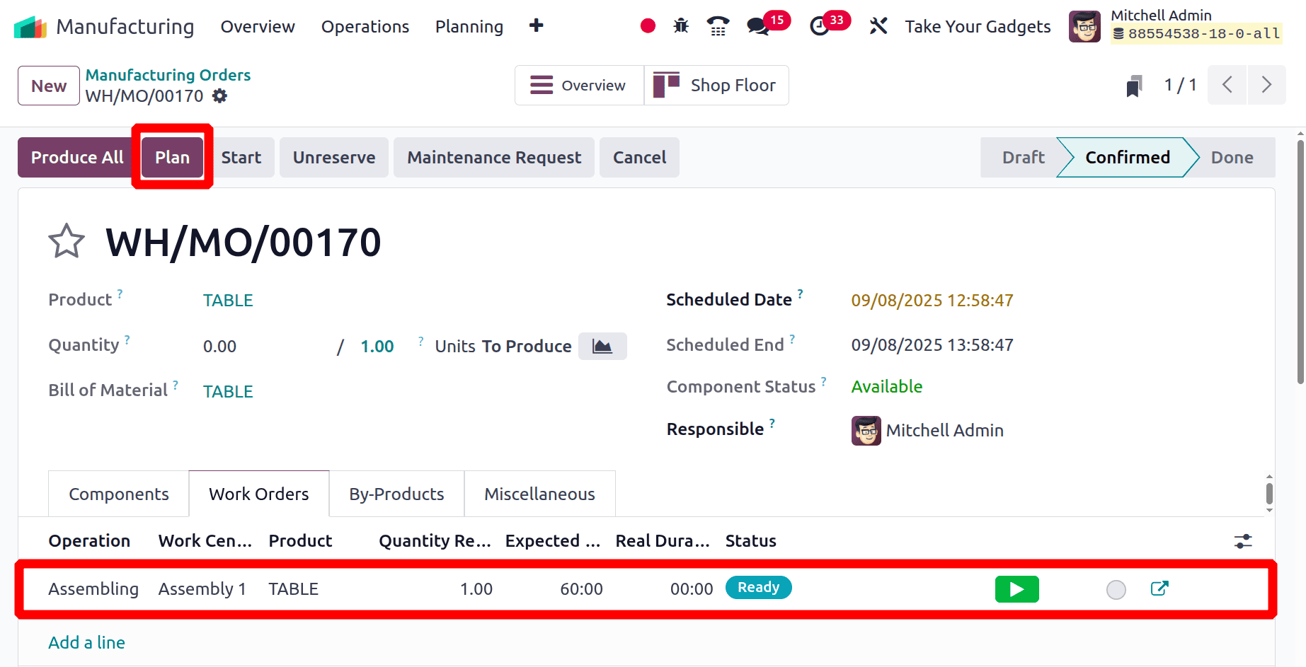This screenshot has height=667, width=1306.
Task: Show help for Product field question mark
Action: coord(120,294)
